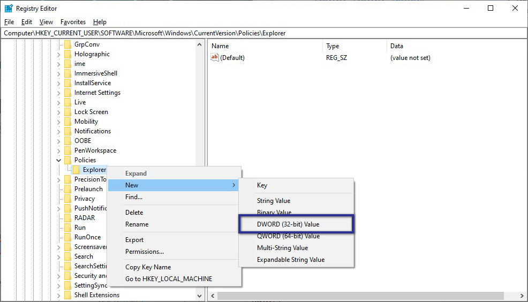Click the values pane horizontal scrollbar
The image size is (528, 302).
(360, 296)
